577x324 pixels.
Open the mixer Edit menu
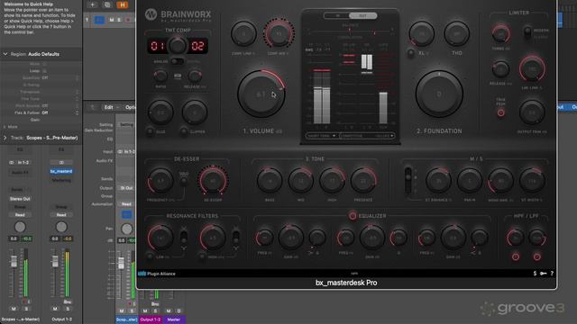[x=108, y=107]
